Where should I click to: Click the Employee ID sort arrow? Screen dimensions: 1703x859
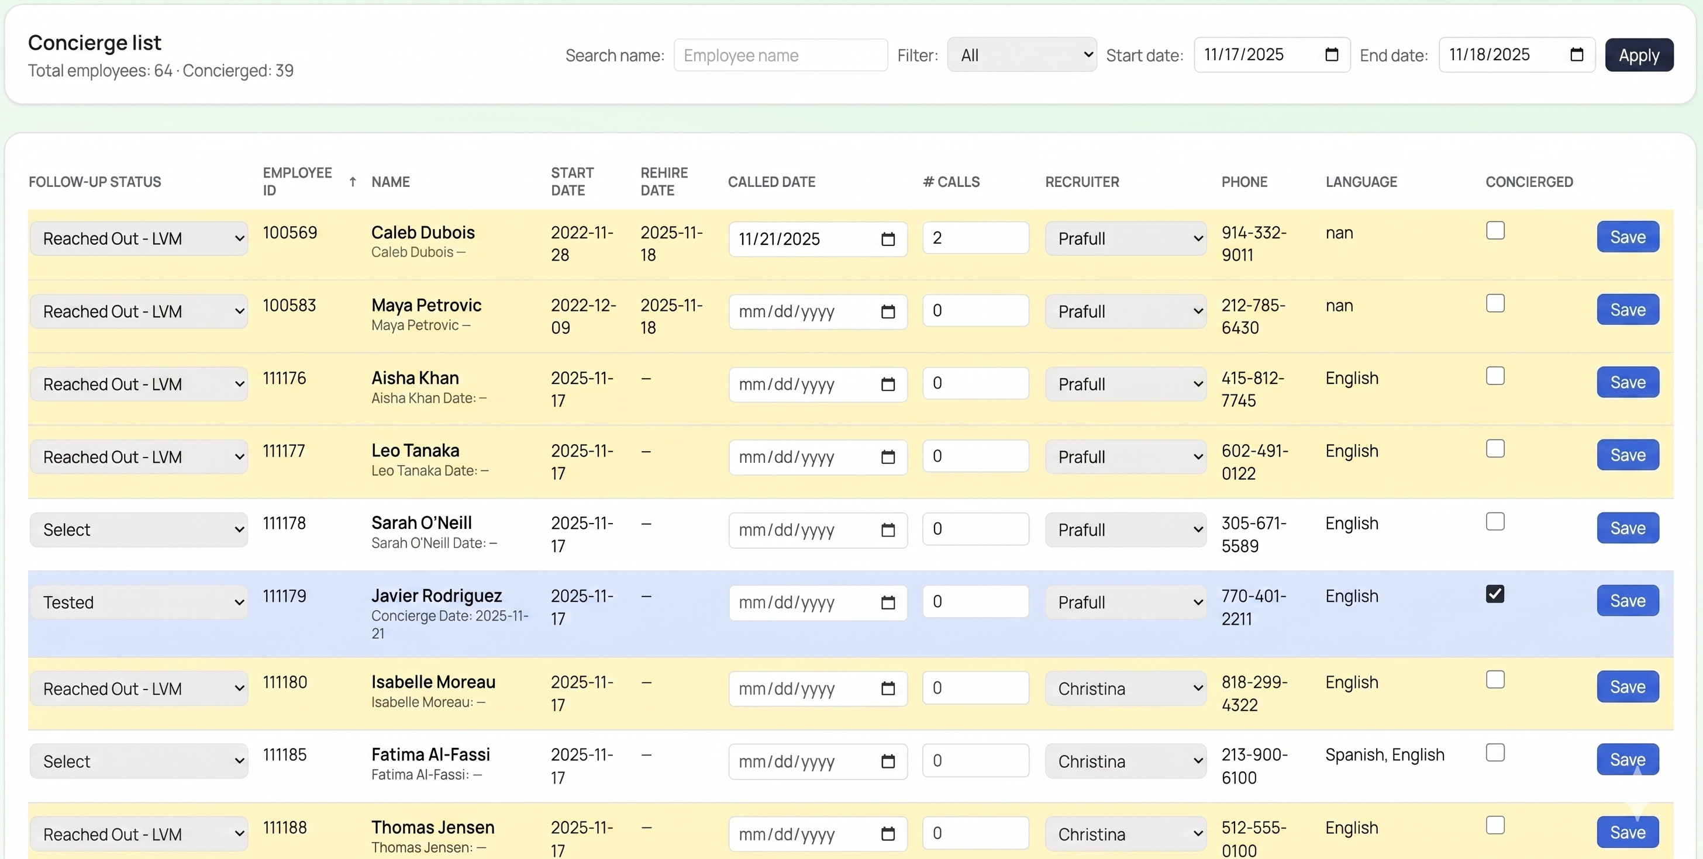(353, 182)
